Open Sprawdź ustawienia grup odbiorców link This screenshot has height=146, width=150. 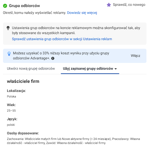pos(62,39)
